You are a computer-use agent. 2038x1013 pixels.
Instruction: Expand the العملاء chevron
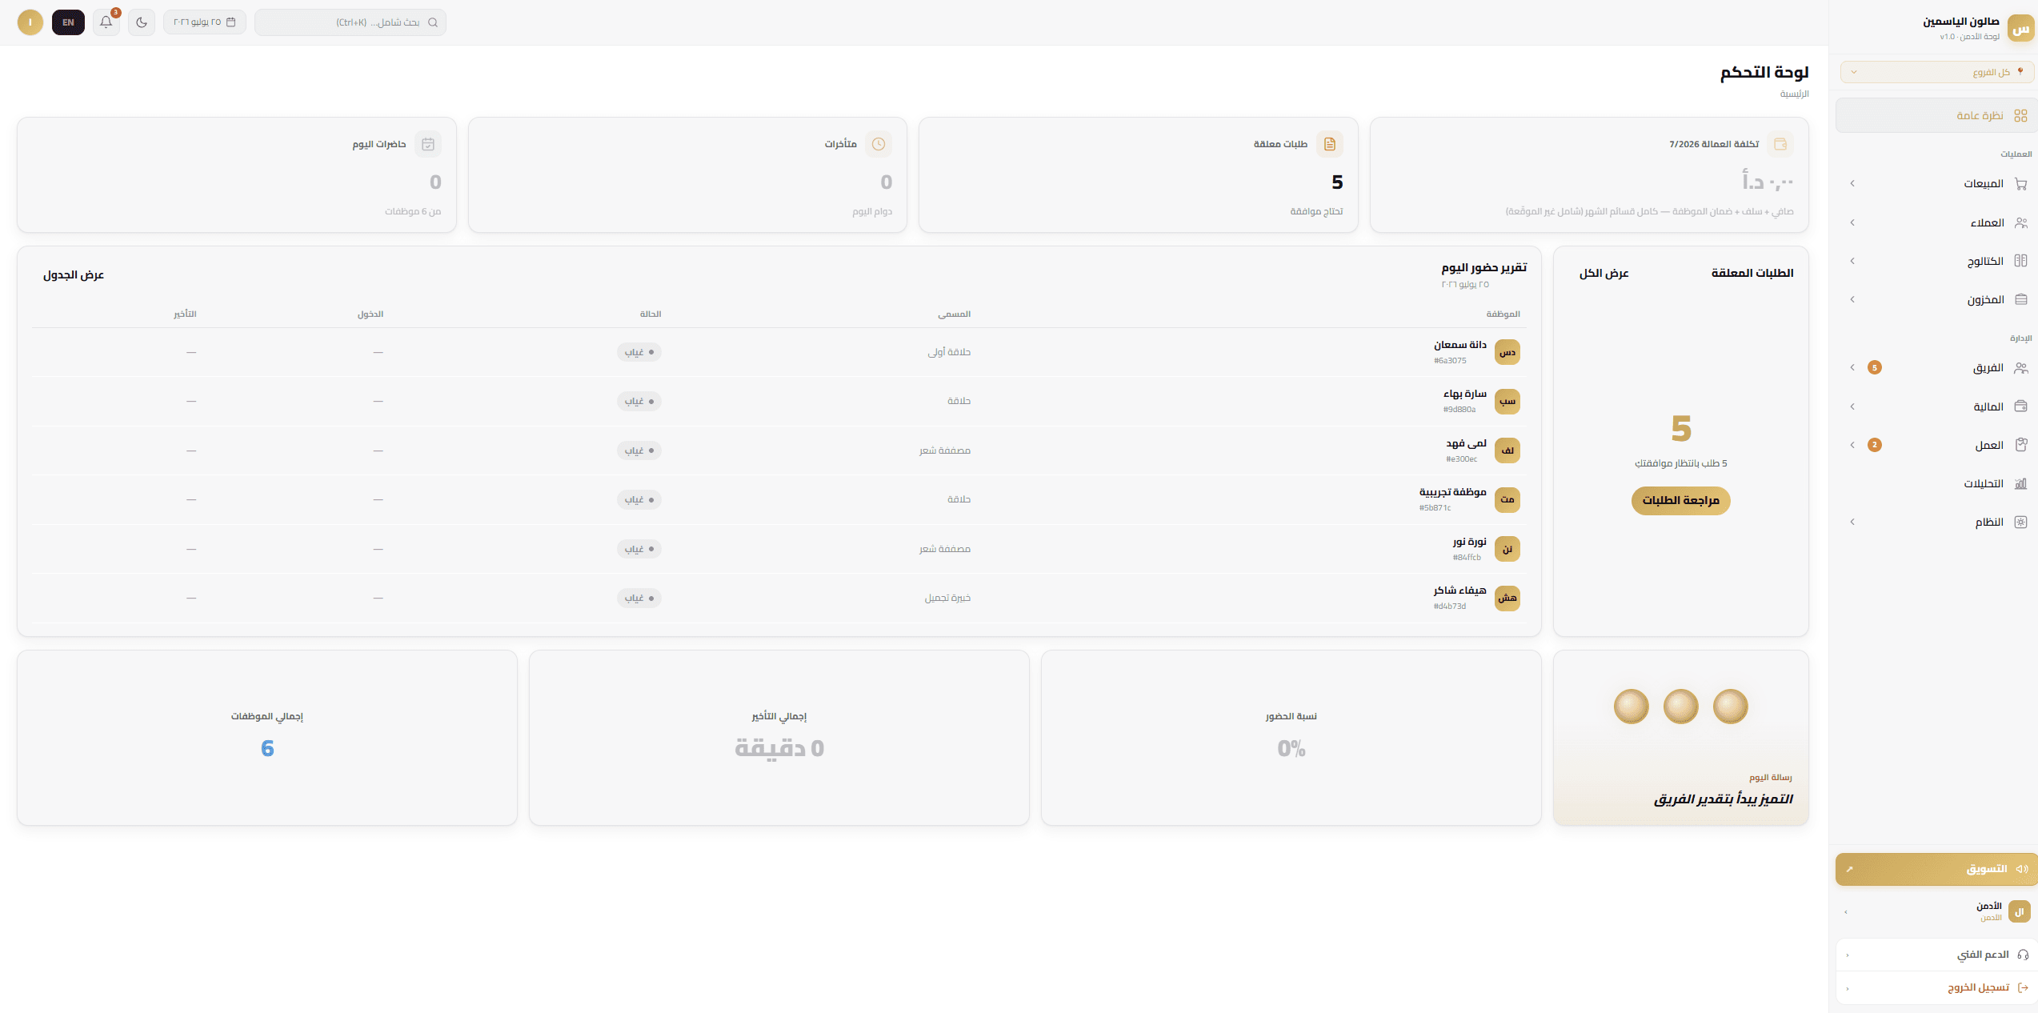(x=1852, y=222)
